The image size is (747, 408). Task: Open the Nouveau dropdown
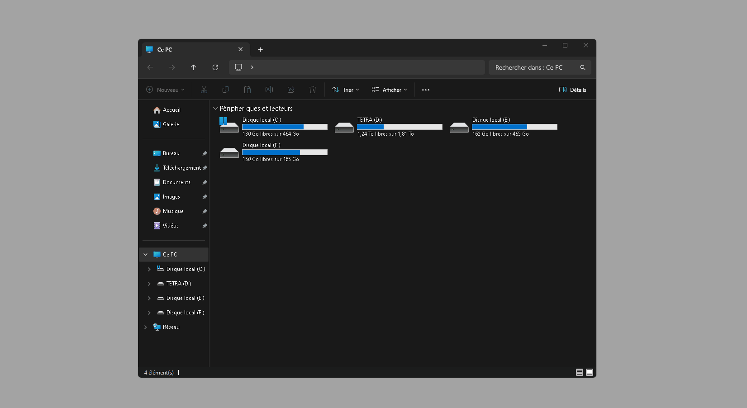[x=166, y=90]
